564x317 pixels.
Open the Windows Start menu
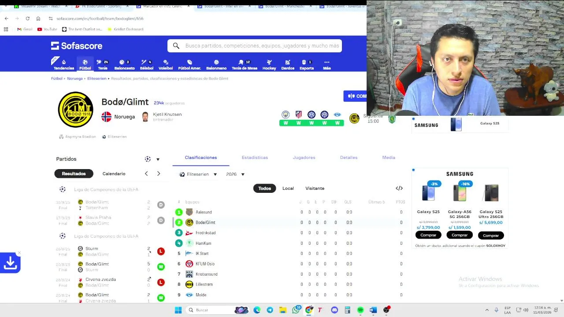(178, 310)
